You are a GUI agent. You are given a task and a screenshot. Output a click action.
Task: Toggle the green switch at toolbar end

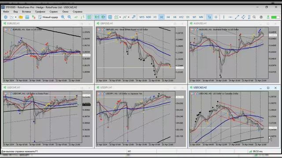click(275, 17)
